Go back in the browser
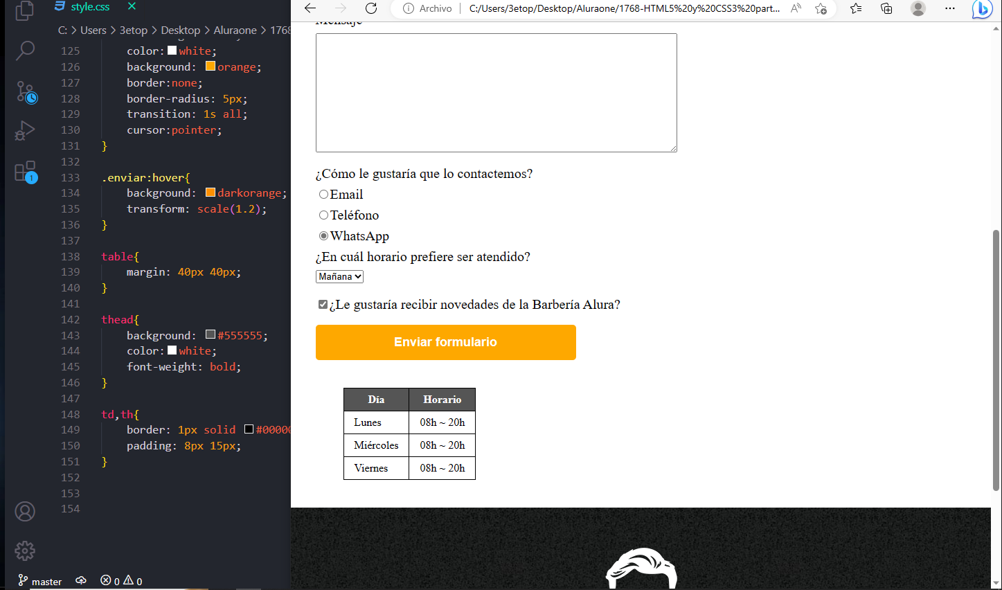Screen dimensions: 1002x590 click(x=310, y=8)
